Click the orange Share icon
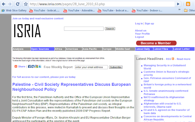Screen dimensions: 195x122 [x=16, y=66]
